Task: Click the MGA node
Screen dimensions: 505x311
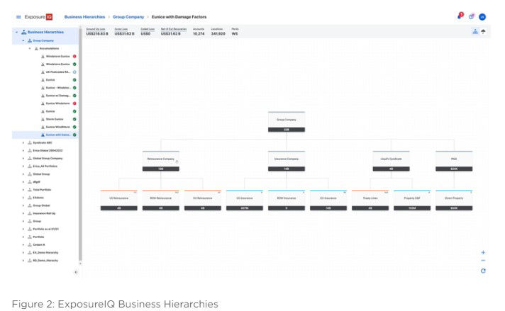Action: (454, 161)
